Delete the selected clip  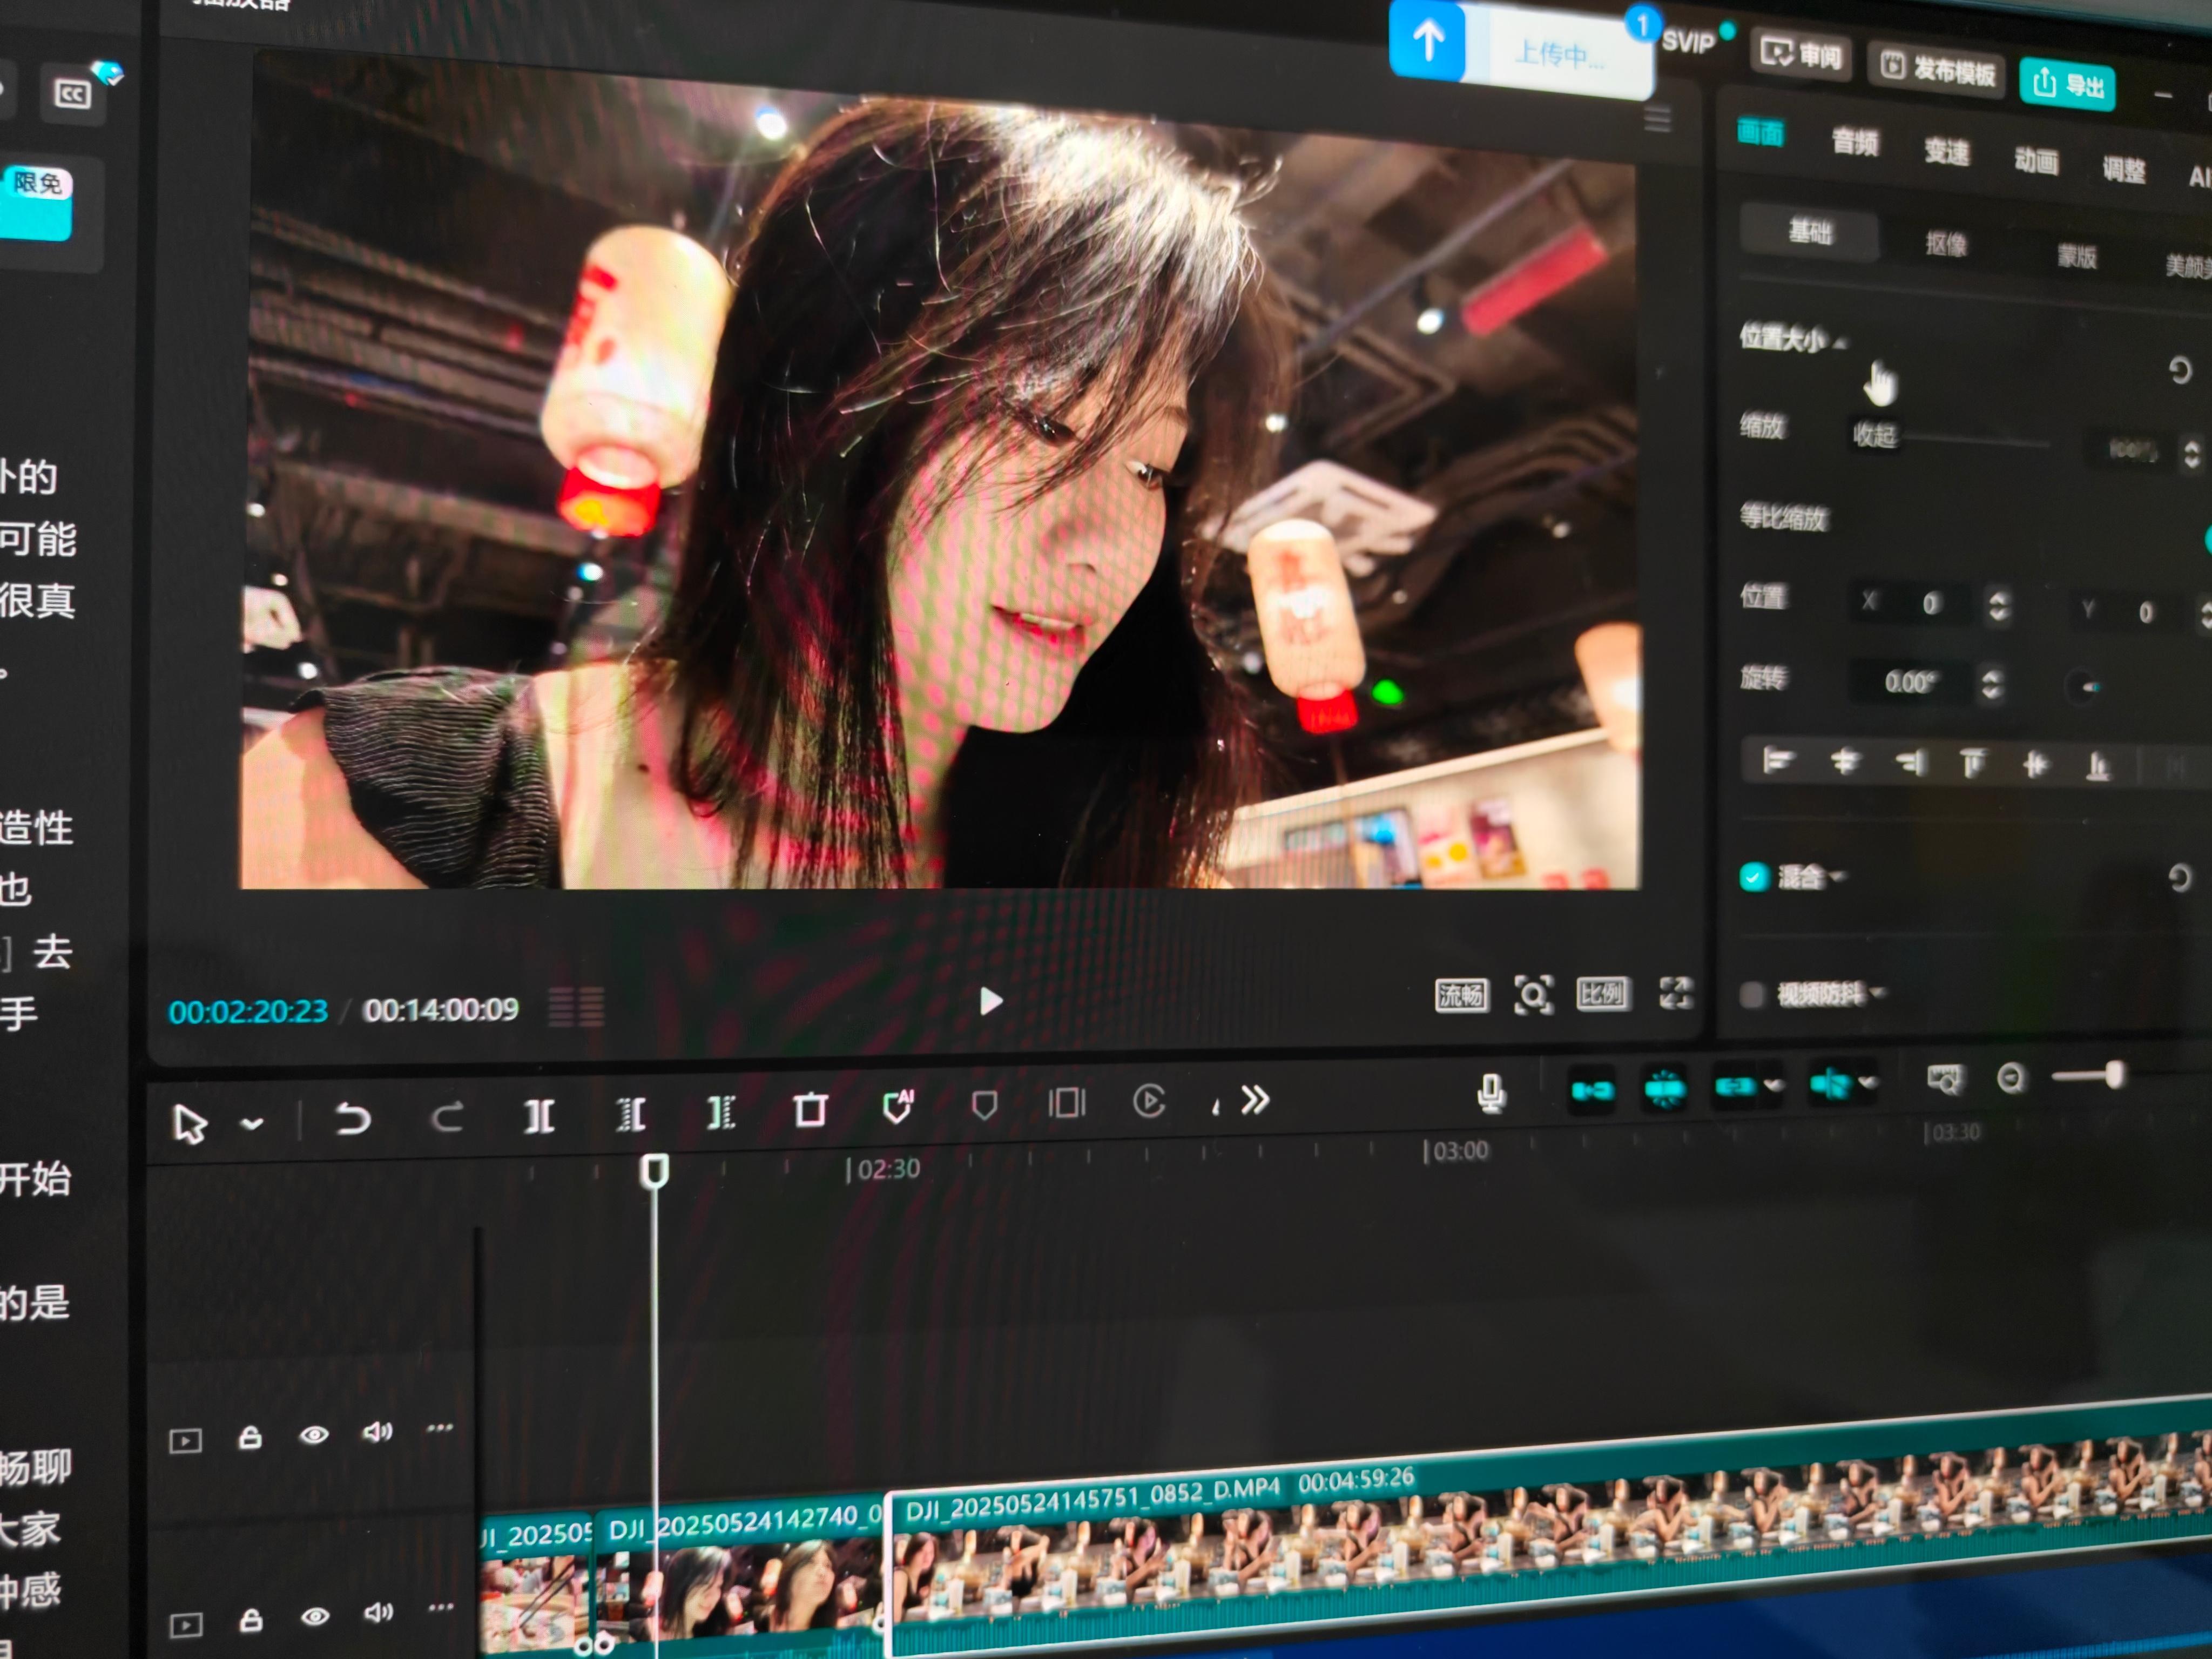tap(810, 1109)
